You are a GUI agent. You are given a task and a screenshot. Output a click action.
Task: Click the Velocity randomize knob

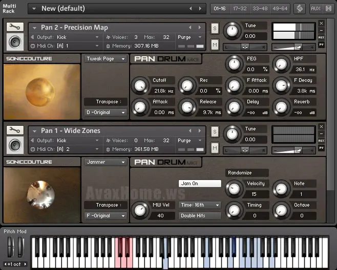click(x=234, y=189)
